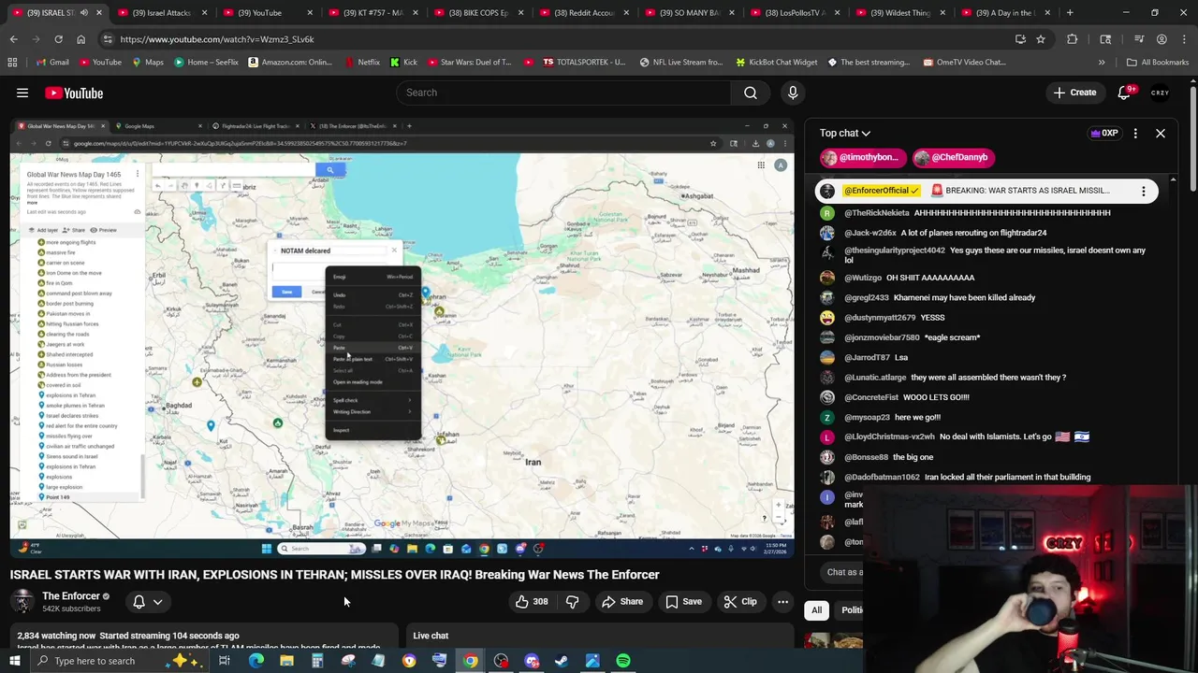Viewport: 1198px width, 673px height.
Task: Open the Create button
Action: 1074,93
